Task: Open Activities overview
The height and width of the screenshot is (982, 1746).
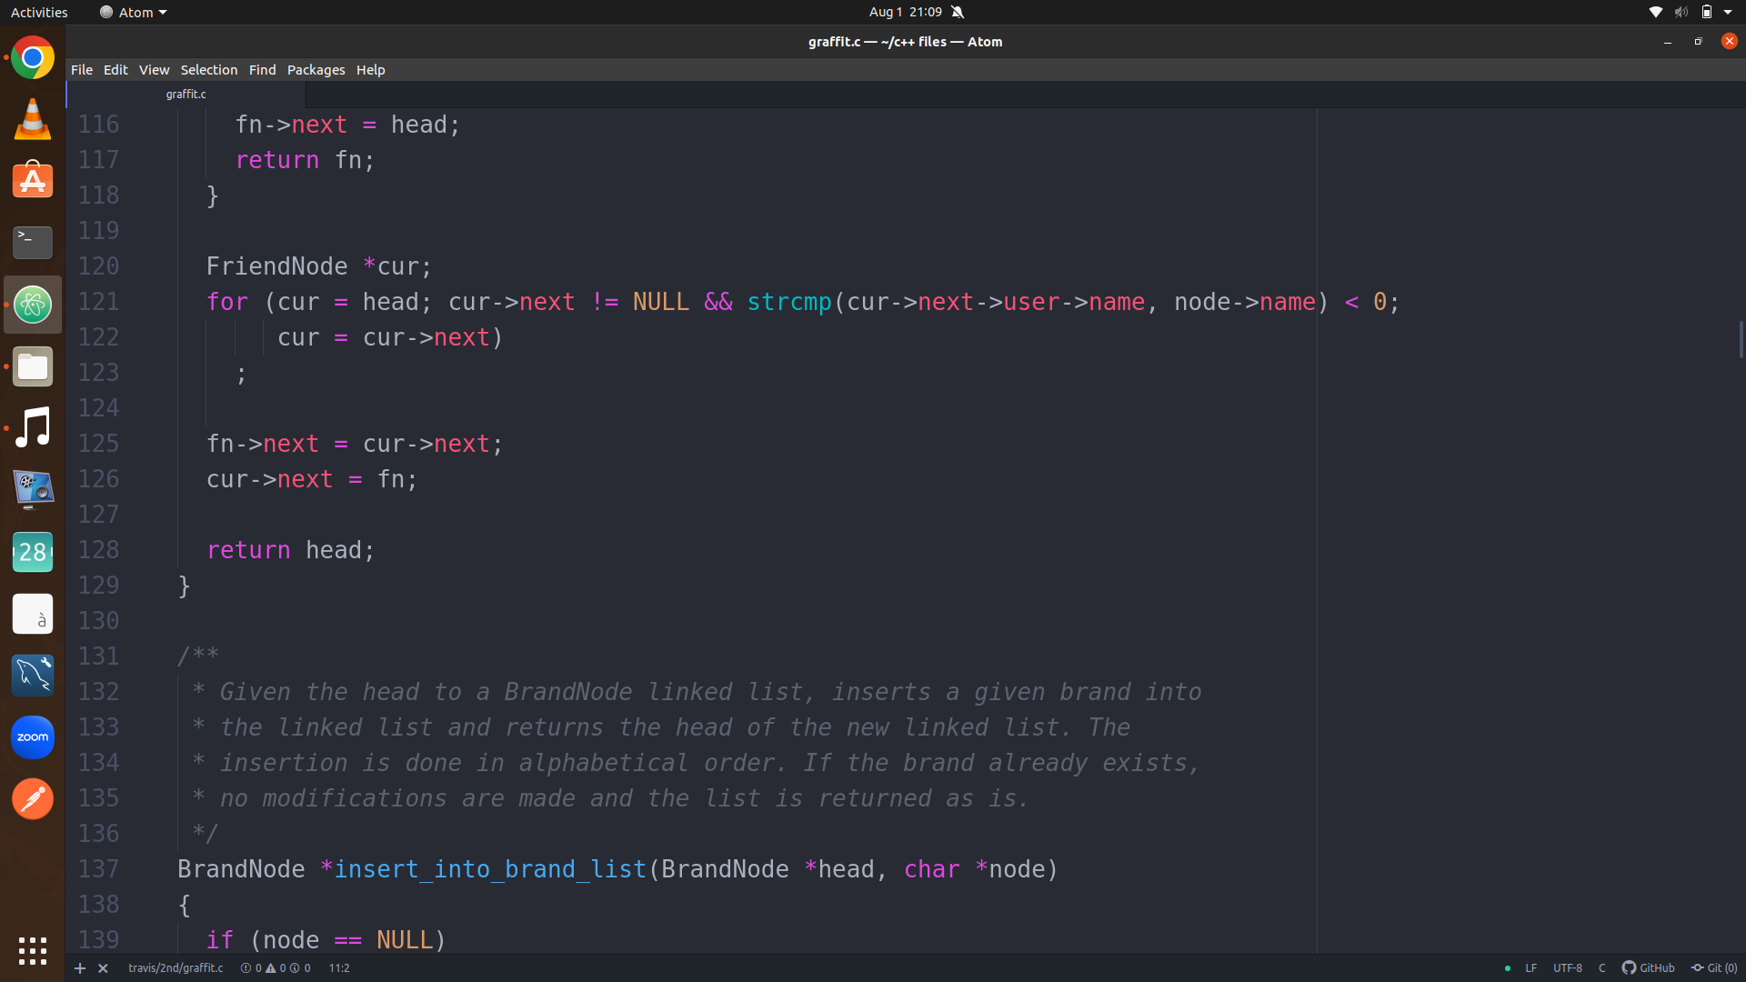Action: click(39, 12)
